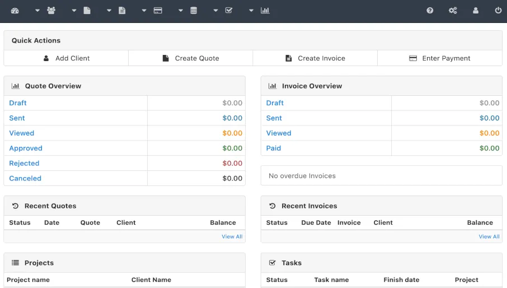Click the Add Client quick action
This screenshot has height=288, width=507.
(x=66, y=58)
